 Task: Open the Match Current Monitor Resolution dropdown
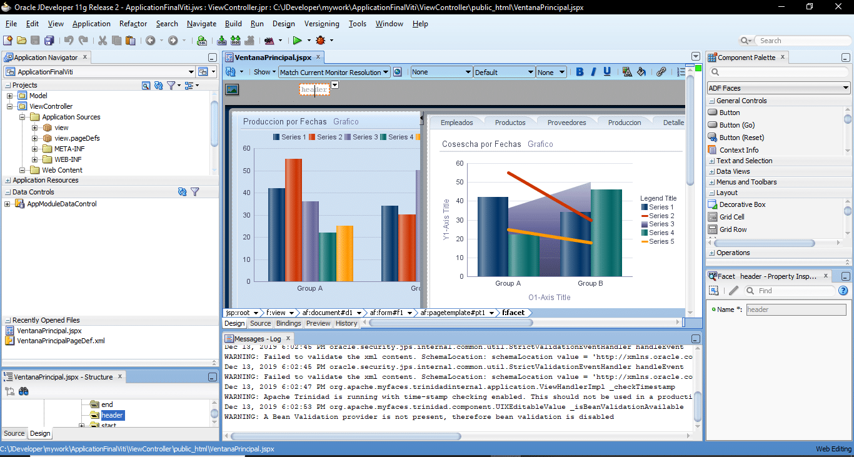tap(334, 72)
